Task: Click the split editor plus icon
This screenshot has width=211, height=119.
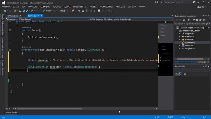Action: click(166, 22)
